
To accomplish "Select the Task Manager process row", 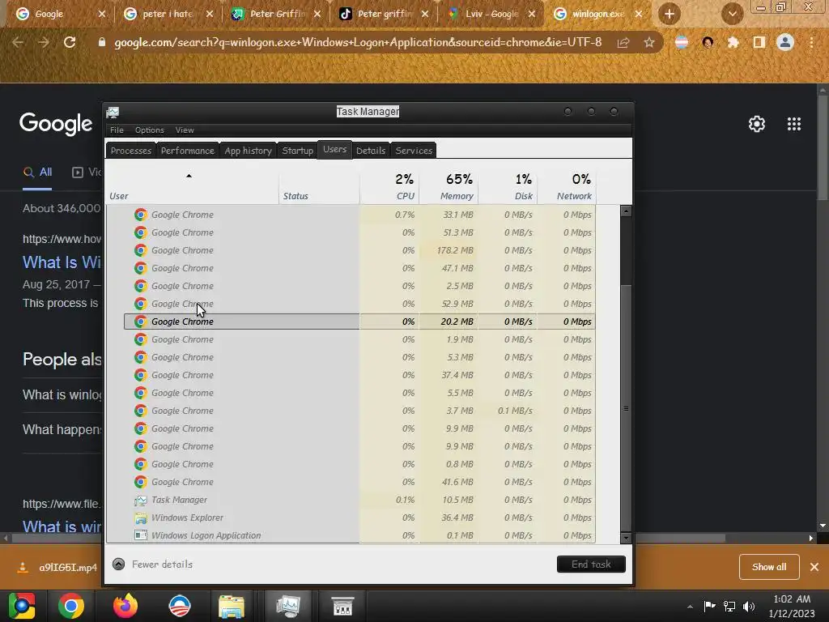I will (359, 500).
